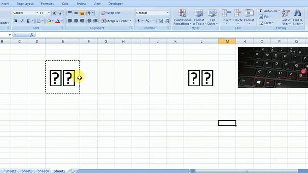This screenshot has height=173, width=308.
Task: Open the Page Layout ribbon tab
Action: pyautogui.click(x=25, y=4)
